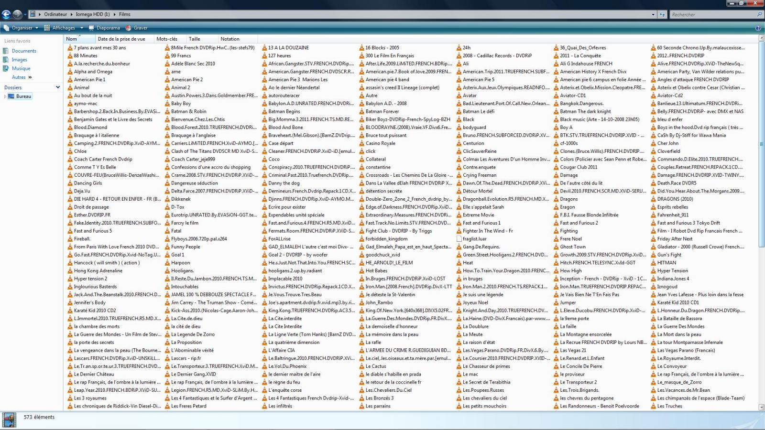Open the Help question mark icon
Screen dimensions: 765x430
(x=758, y=28)
